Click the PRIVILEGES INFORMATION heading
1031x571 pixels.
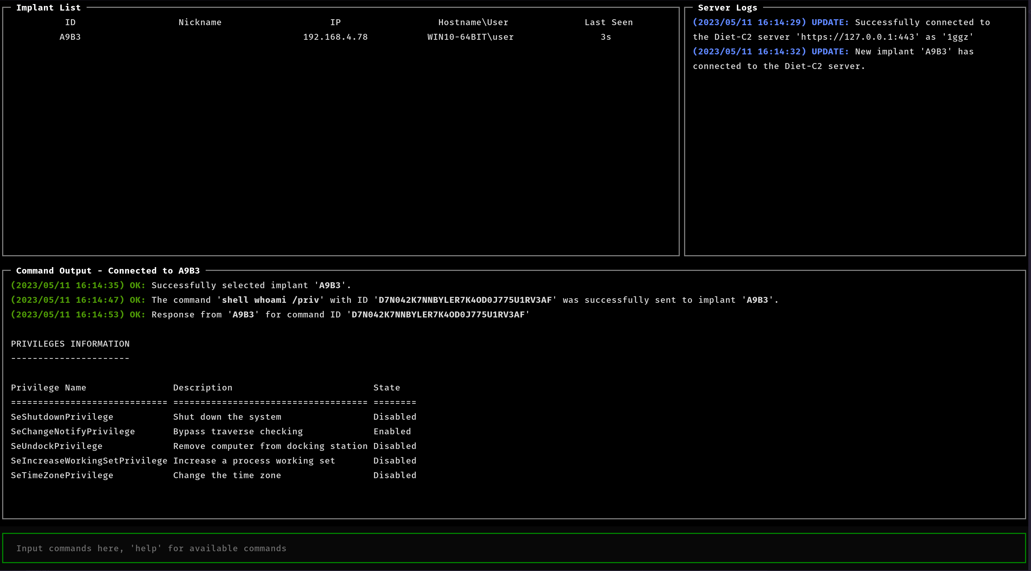click(x=70, y=344)
